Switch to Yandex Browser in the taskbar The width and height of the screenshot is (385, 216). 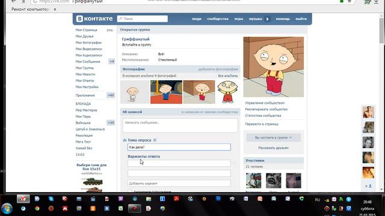point(23,199)
